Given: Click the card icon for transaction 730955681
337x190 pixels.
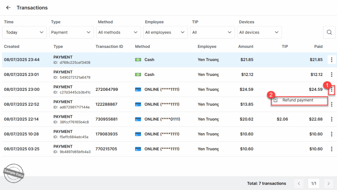Looking at the screenshot, I should pos(138,119).
